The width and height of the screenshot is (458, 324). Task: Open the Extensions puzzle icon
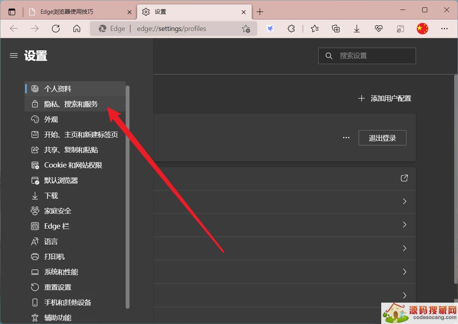pos(291,29)
